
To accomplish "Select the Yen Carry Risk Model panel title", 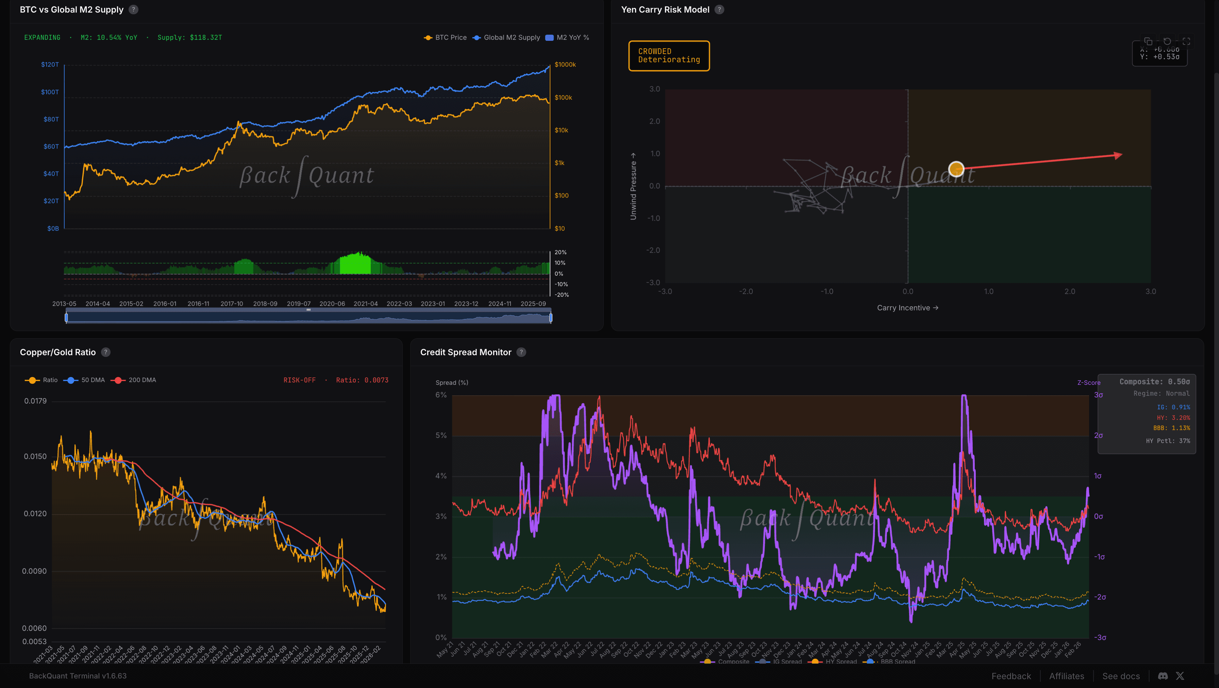I will tap(665, 10).
